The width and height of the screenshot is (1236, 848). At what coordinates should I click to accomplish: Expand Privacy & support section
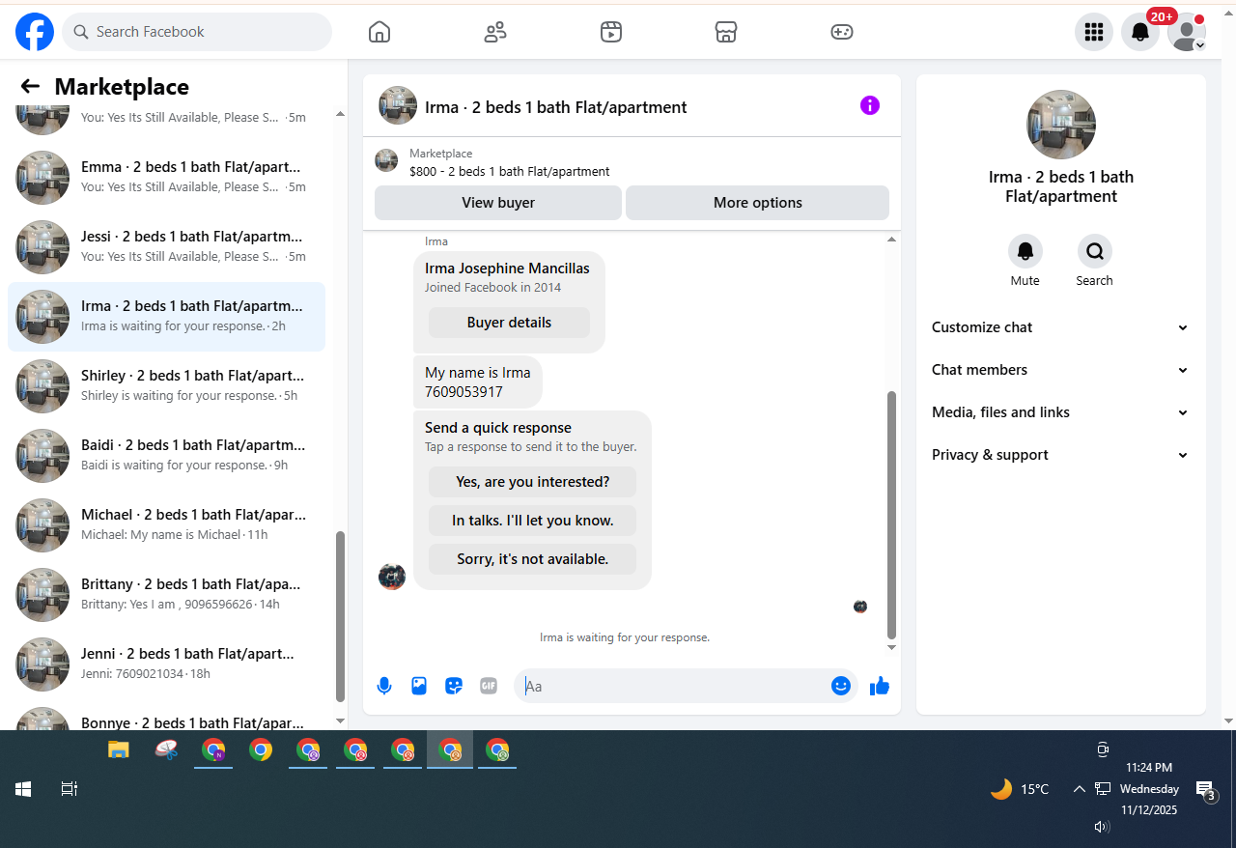click(x=1060, y=455)
